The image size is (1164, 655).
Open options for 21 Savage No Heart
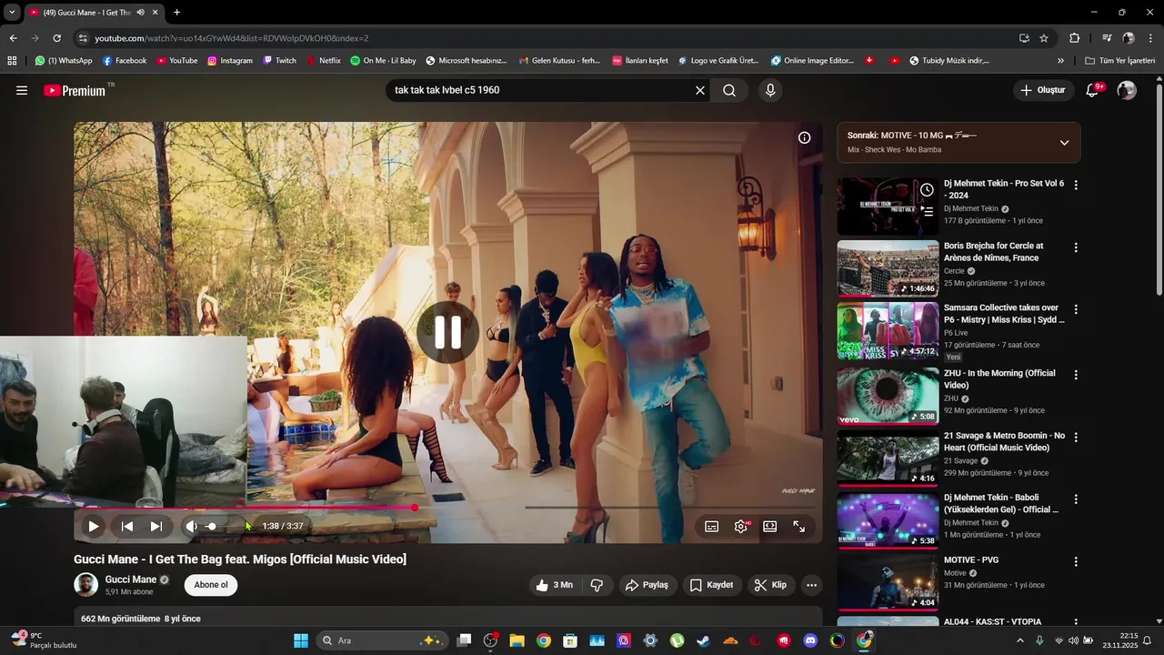pos(1076,437)
